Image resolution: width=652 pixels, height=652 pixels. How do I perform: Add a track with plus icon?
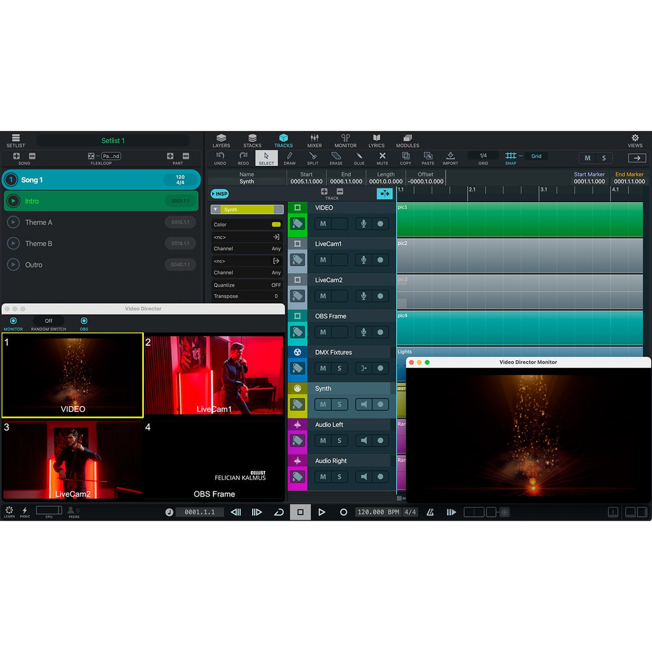coord(324,191)
